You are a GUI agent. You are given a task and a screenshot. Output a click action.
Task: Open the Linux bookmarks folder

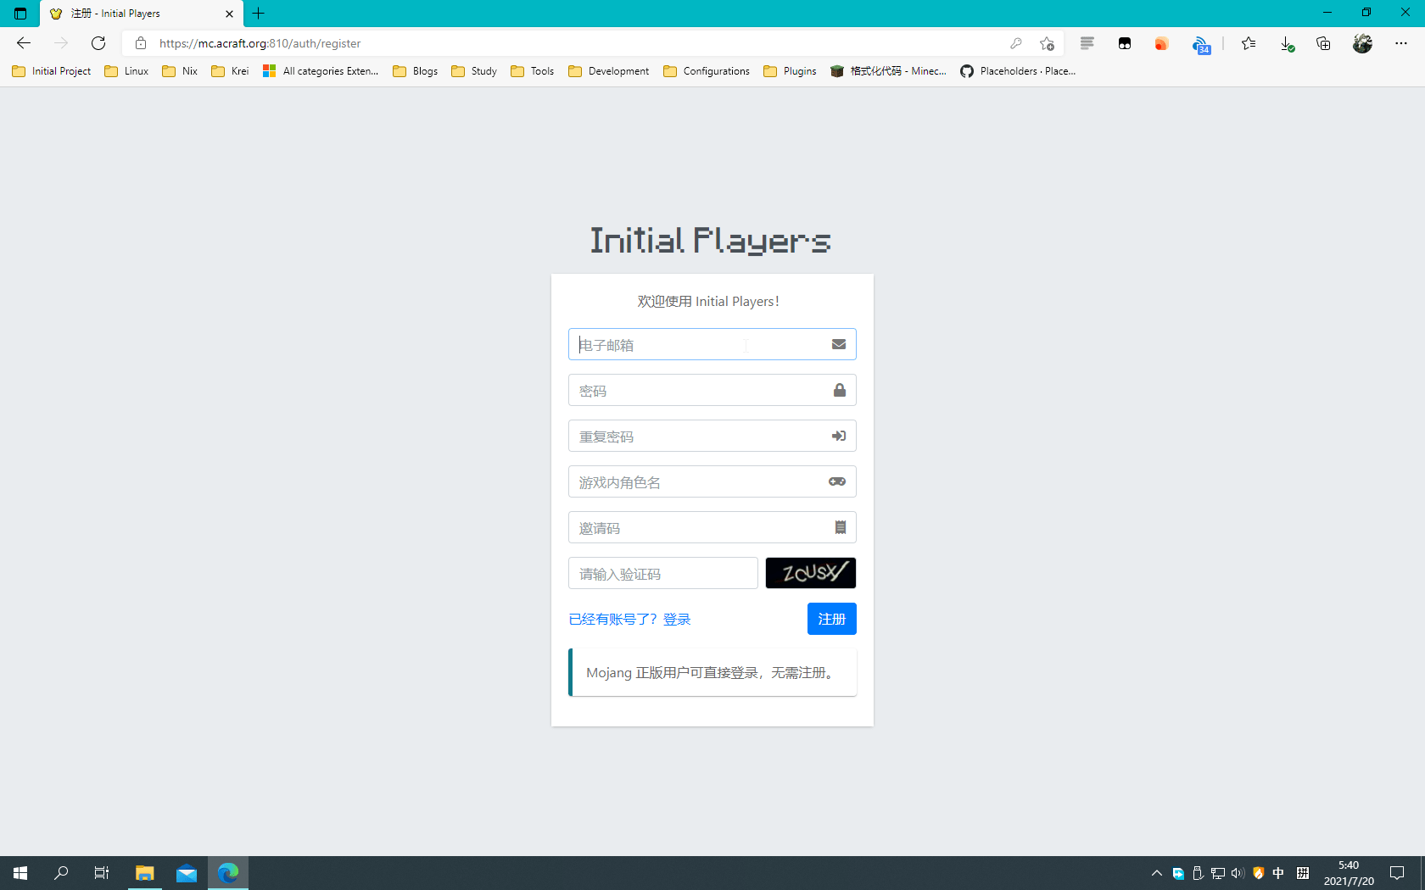(x=126, y=71)
